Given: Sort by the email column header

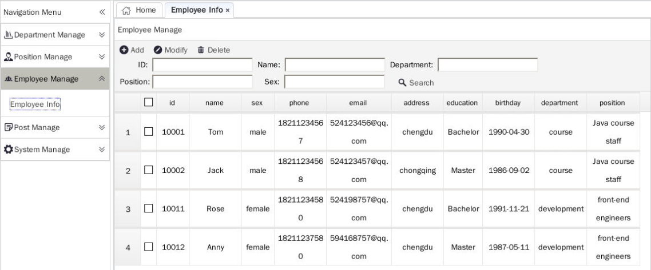Looking at the screenshot, I should (359, 103).
